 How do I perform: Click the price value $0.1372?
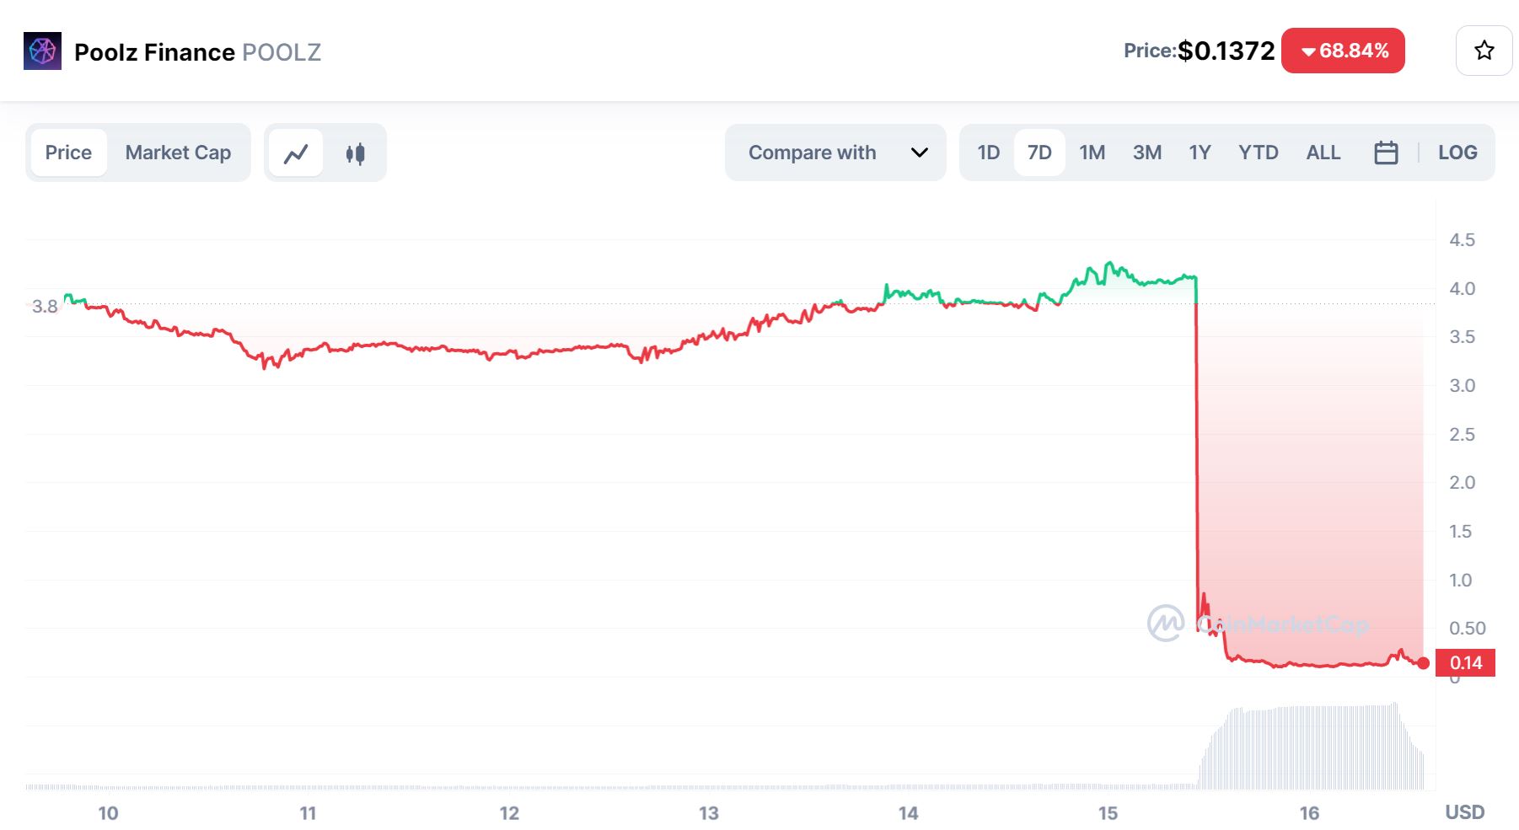click(x=1226, y=51)
